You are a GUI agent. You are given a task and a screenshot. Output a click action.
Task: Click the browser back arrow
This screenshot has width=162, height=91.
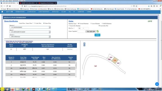[2, 6]
